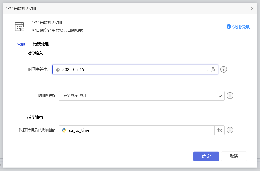260x171 pixels.
Task: Close the 字符串转换为时间 dialog
Action: coord(252,9)
